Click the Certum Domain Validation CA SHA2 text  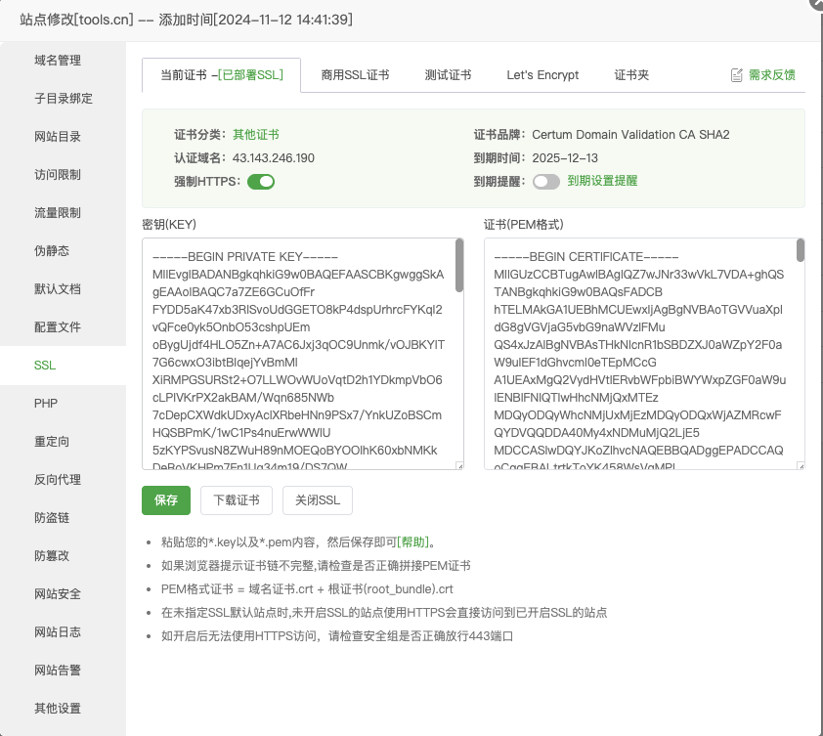[x=630, y=135]
